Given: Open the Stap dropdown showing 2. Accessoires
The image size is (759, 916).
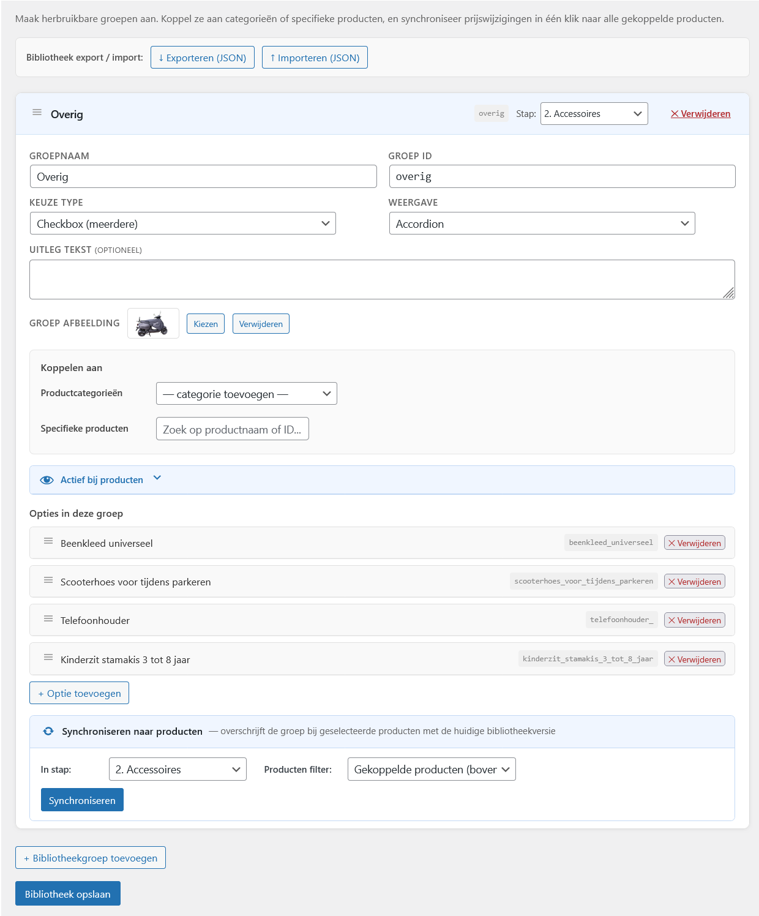Looking at the screenshot, I should [593, 113].
